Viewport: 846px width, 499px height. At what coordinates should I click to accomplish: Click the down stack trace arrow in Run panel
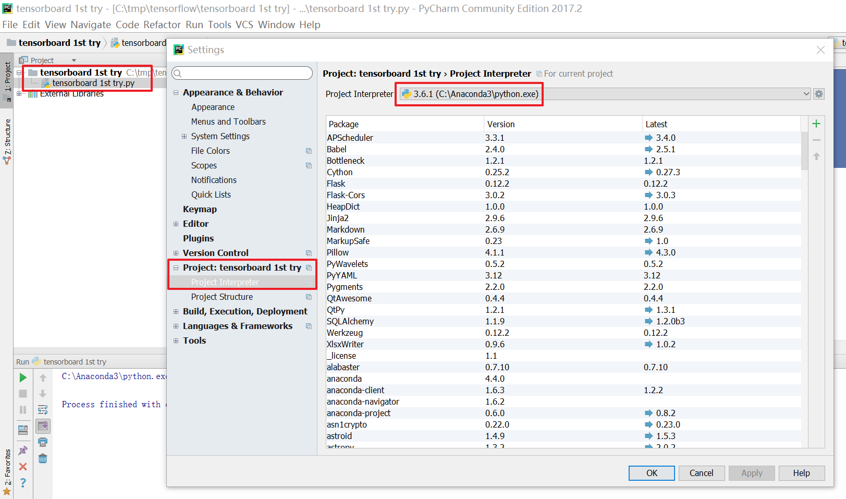(x=43, y=394)
